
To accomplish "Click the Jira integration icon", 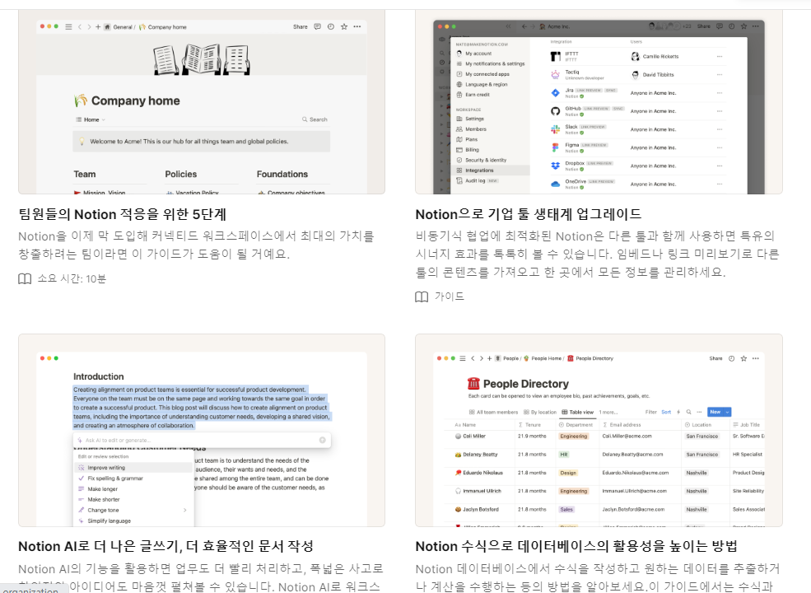I will pyautogui.click(x=555, y=91).
